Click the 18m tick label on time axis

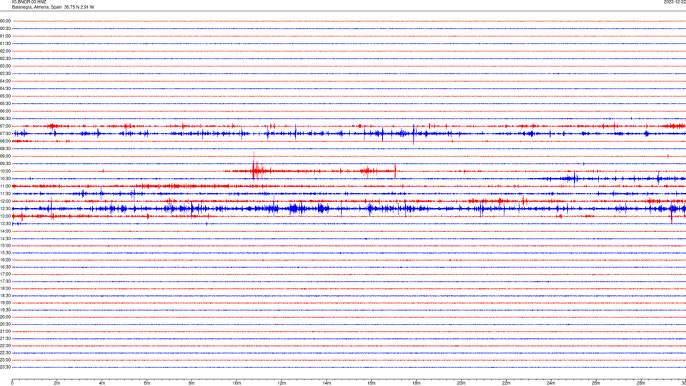coord(417,383)
